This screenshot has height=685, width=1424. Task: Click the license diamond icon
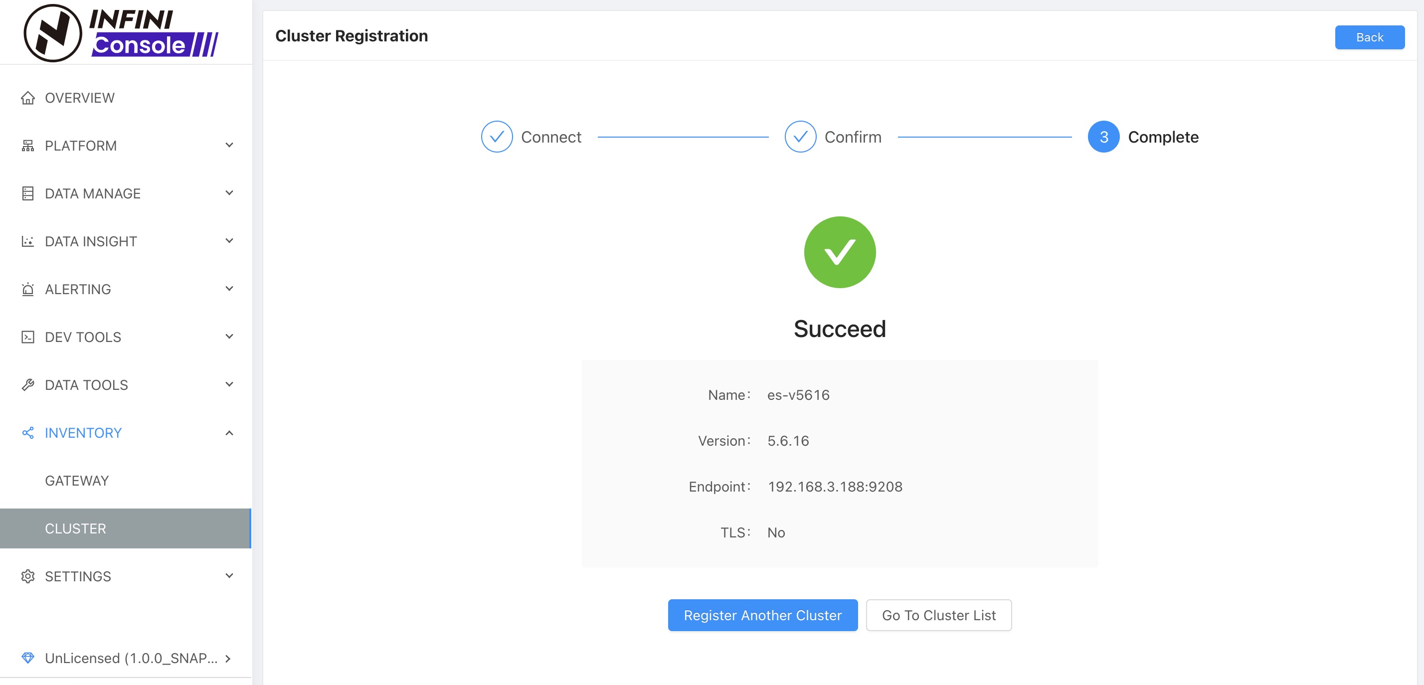27,658
